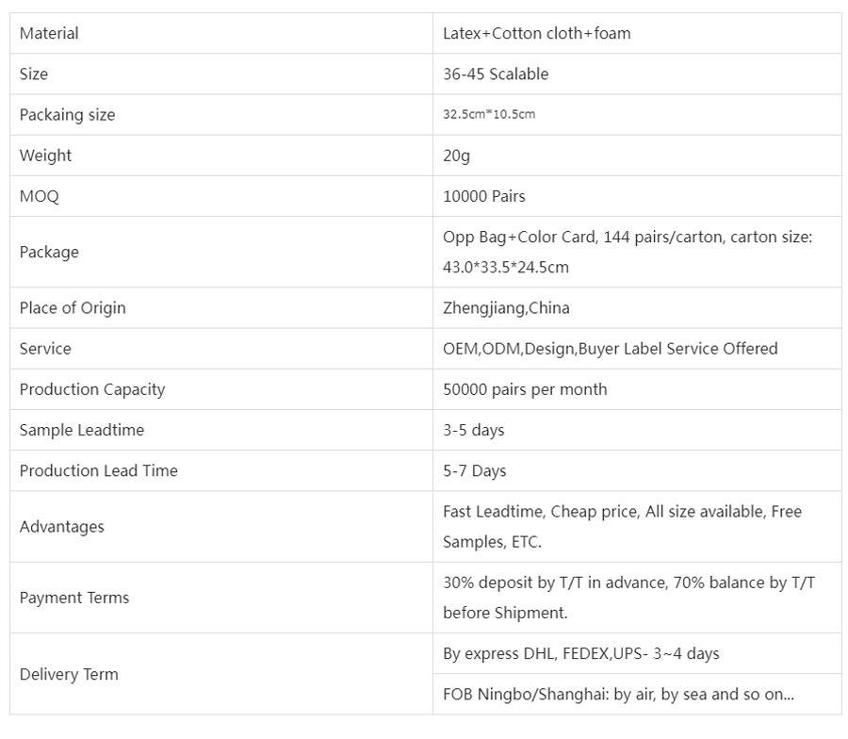Click the Advantages row label
The height and width of the screenshot is (739, 848).
62,527
